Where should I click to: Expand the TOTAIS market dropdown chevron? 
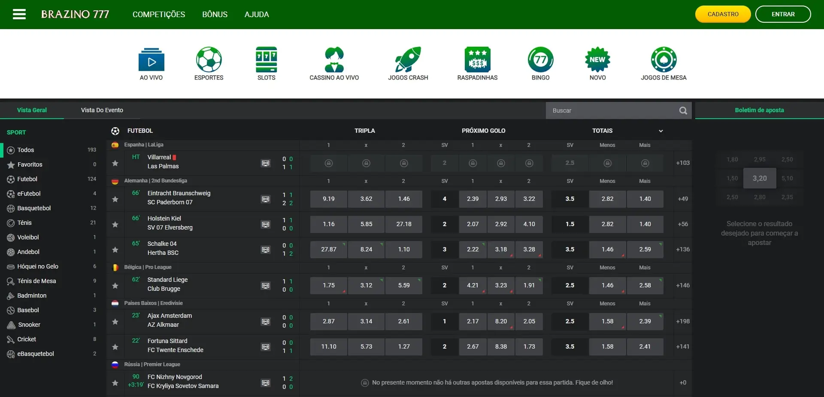(660, 131)
